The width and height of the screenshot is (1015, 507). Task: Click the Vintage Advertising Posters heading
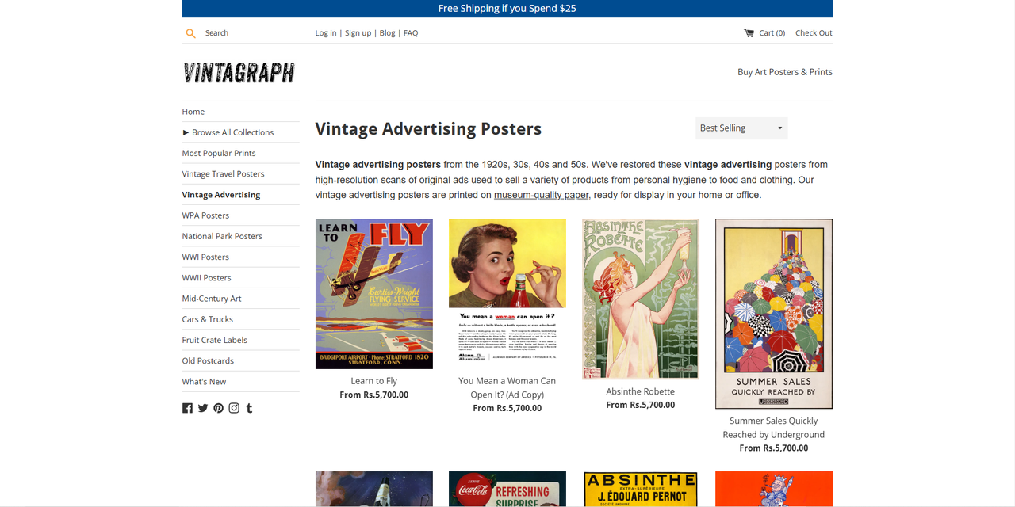point(428,128)
